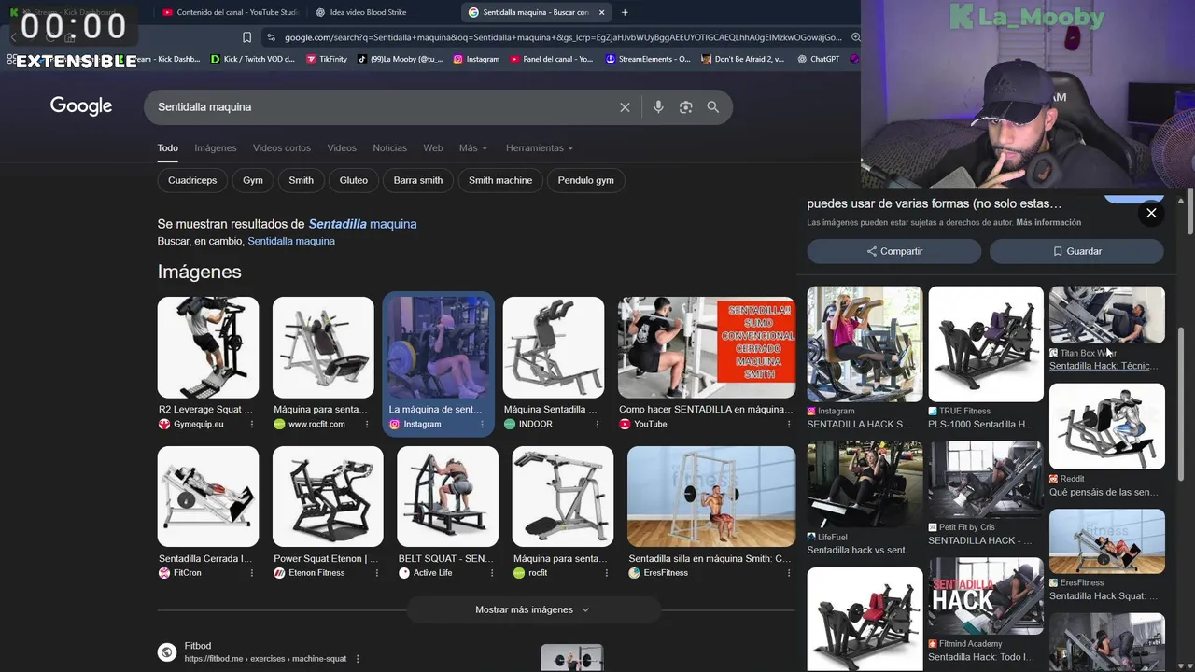The height and width of the screenshot is (672, 1195).
Task: Filter by the Smith chip
Action: (301, 180)
